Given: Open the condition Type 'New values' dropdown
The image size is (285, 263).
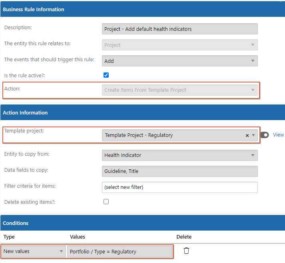Looking at the screenshot, I should coord(33,251).
